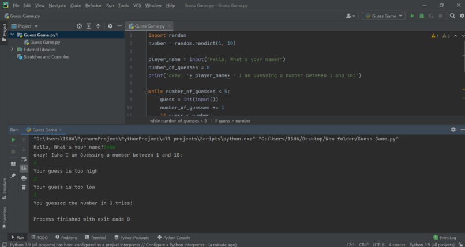The image size is (465, 247).
Task: Clear console output with trash icon
Action: pos(24,187)
